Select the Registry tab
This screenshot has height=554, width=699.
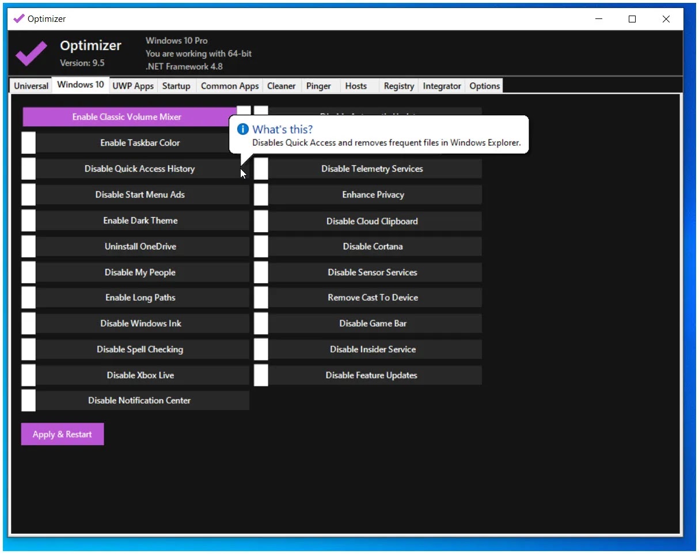coord(399,86)
